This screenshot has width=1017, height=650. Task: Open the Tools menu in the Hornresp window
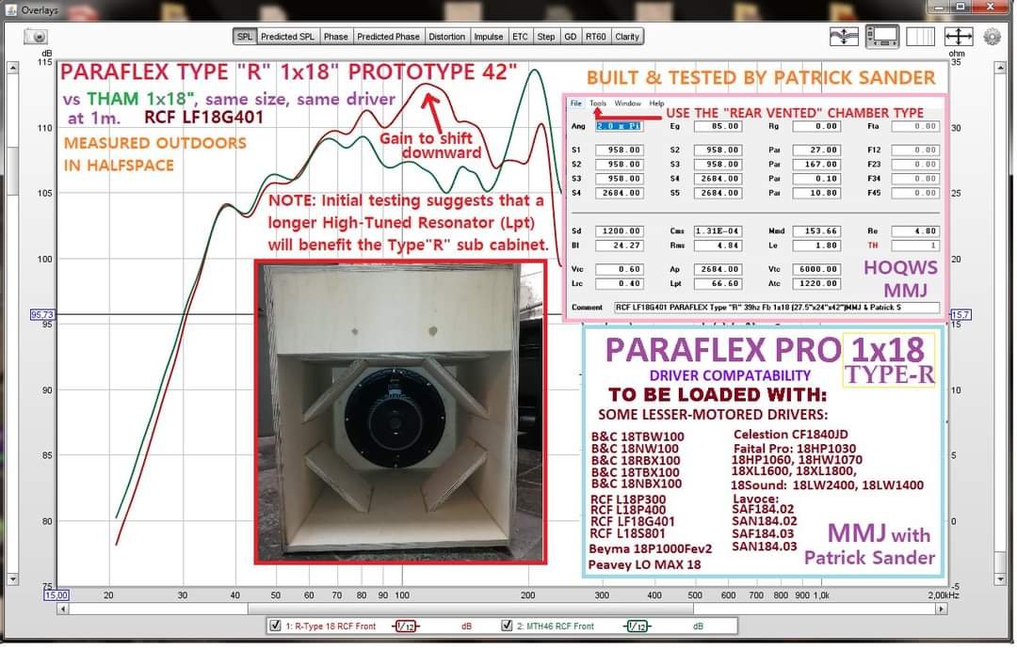[x=598, y=103]
